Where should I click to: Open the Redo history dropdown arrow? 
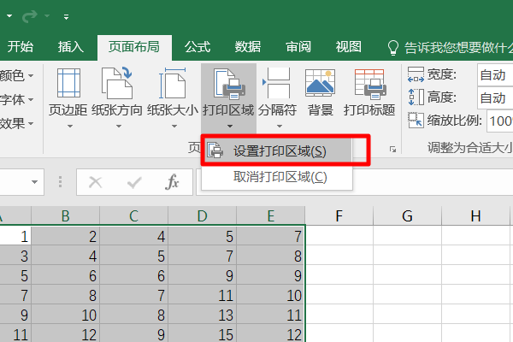(x=47, y=15)
